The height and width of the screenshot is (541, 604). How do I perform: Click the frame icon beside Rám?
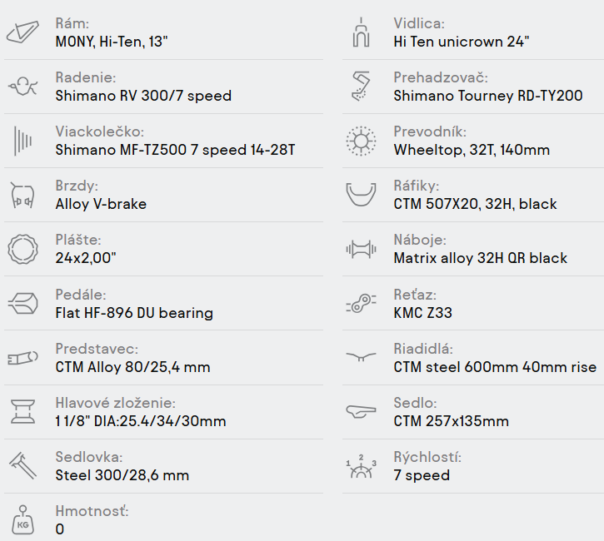[22, 32]
